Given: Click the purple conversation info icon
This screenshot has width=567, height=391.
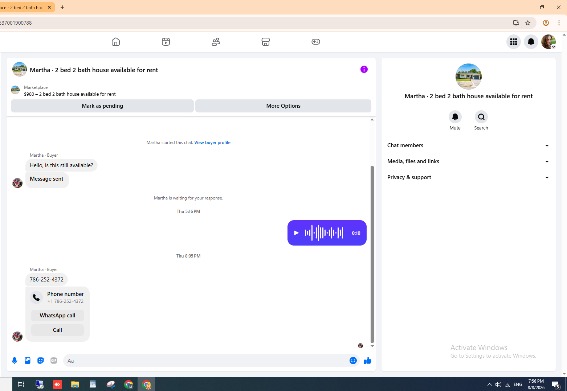Looking at the screenshot, I should tap(364, 69).
